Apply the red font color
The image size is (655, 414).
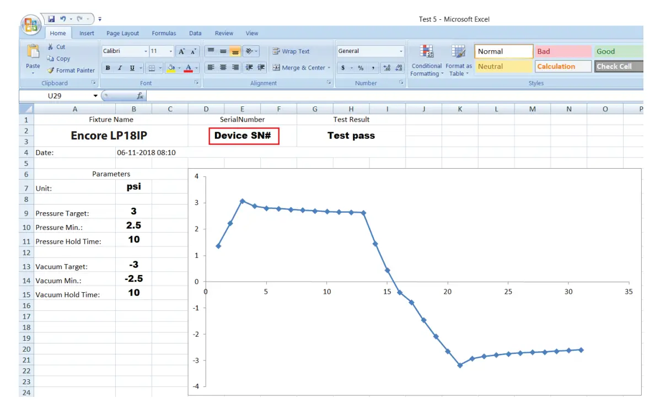pos(189,68)
